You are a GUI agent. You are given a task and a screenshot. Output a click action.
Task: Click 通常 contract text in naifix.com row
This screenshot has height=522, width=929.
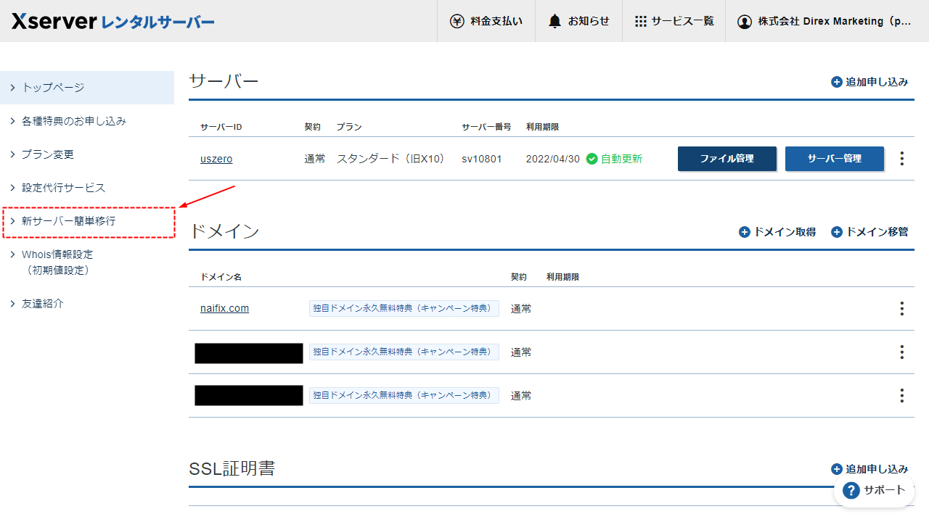pyautogui.click(x=521, y=309)
